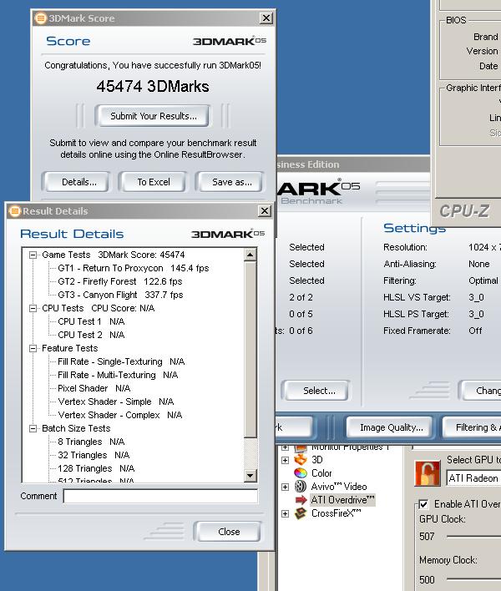Select GT3 - Canyon Flight row

pos(120,295)
